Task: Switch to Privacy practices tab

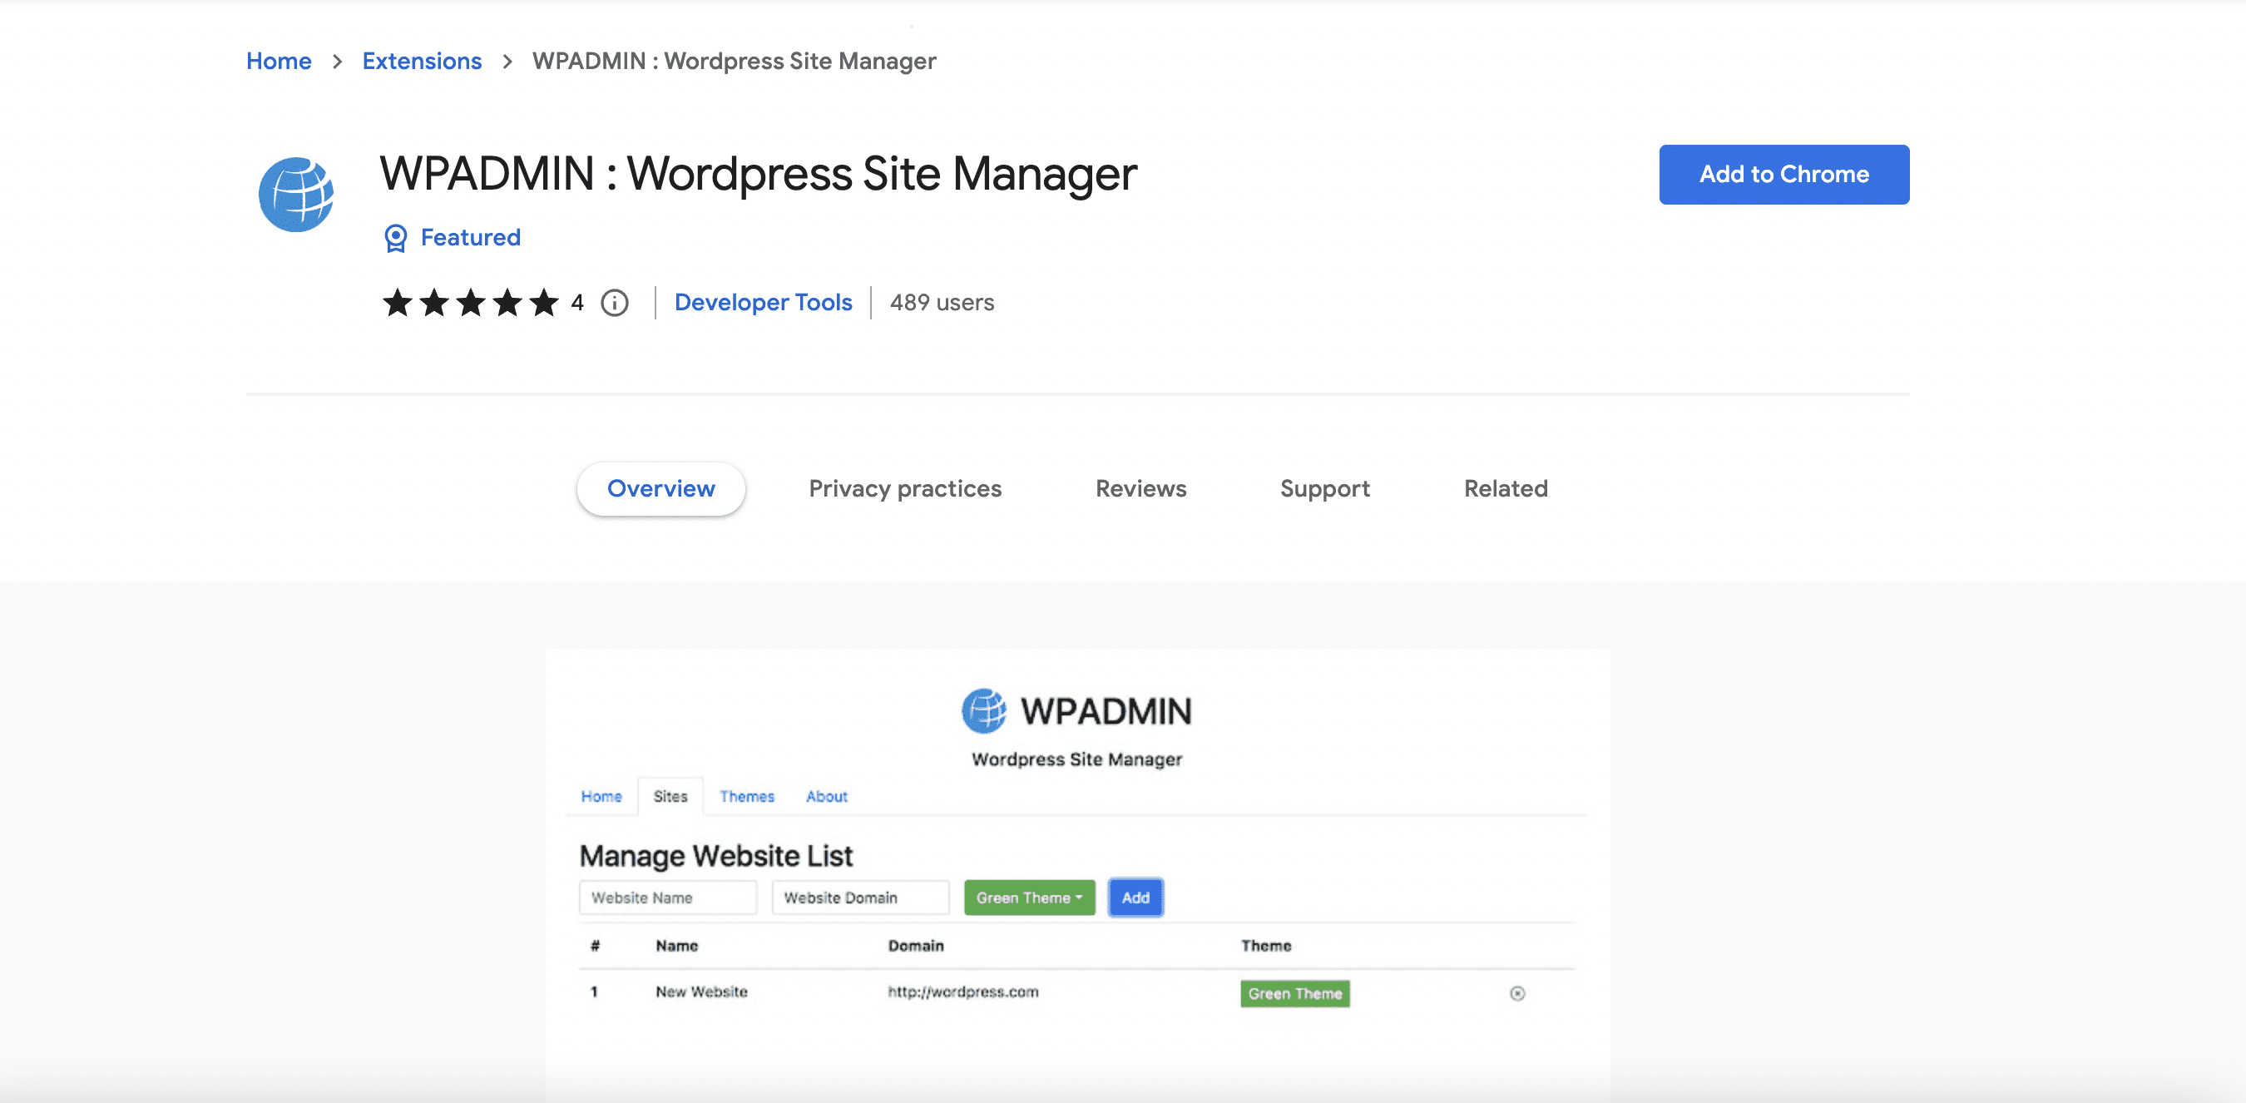Action: point(905,489)
